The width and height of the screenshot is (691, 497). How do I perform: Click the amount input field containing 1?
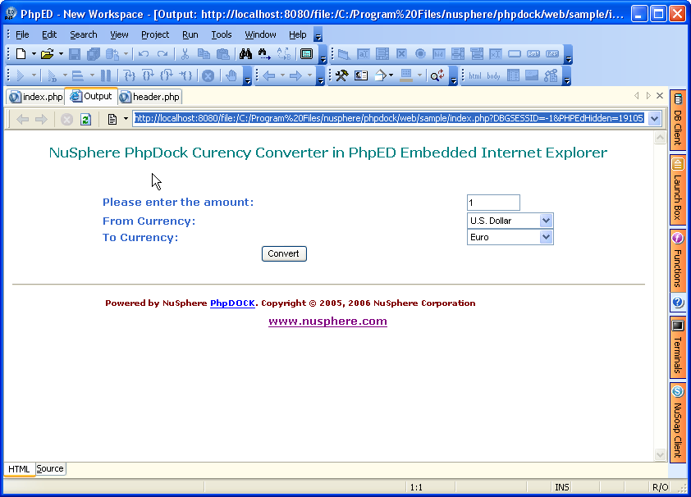point(493,203)
